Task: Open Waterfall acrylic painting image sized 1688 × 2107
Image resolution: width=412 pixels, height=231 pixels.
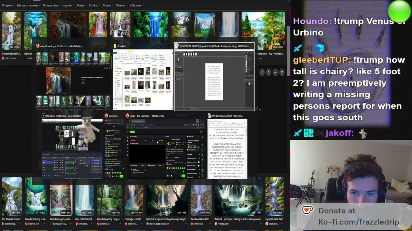Action: [61, 197]
